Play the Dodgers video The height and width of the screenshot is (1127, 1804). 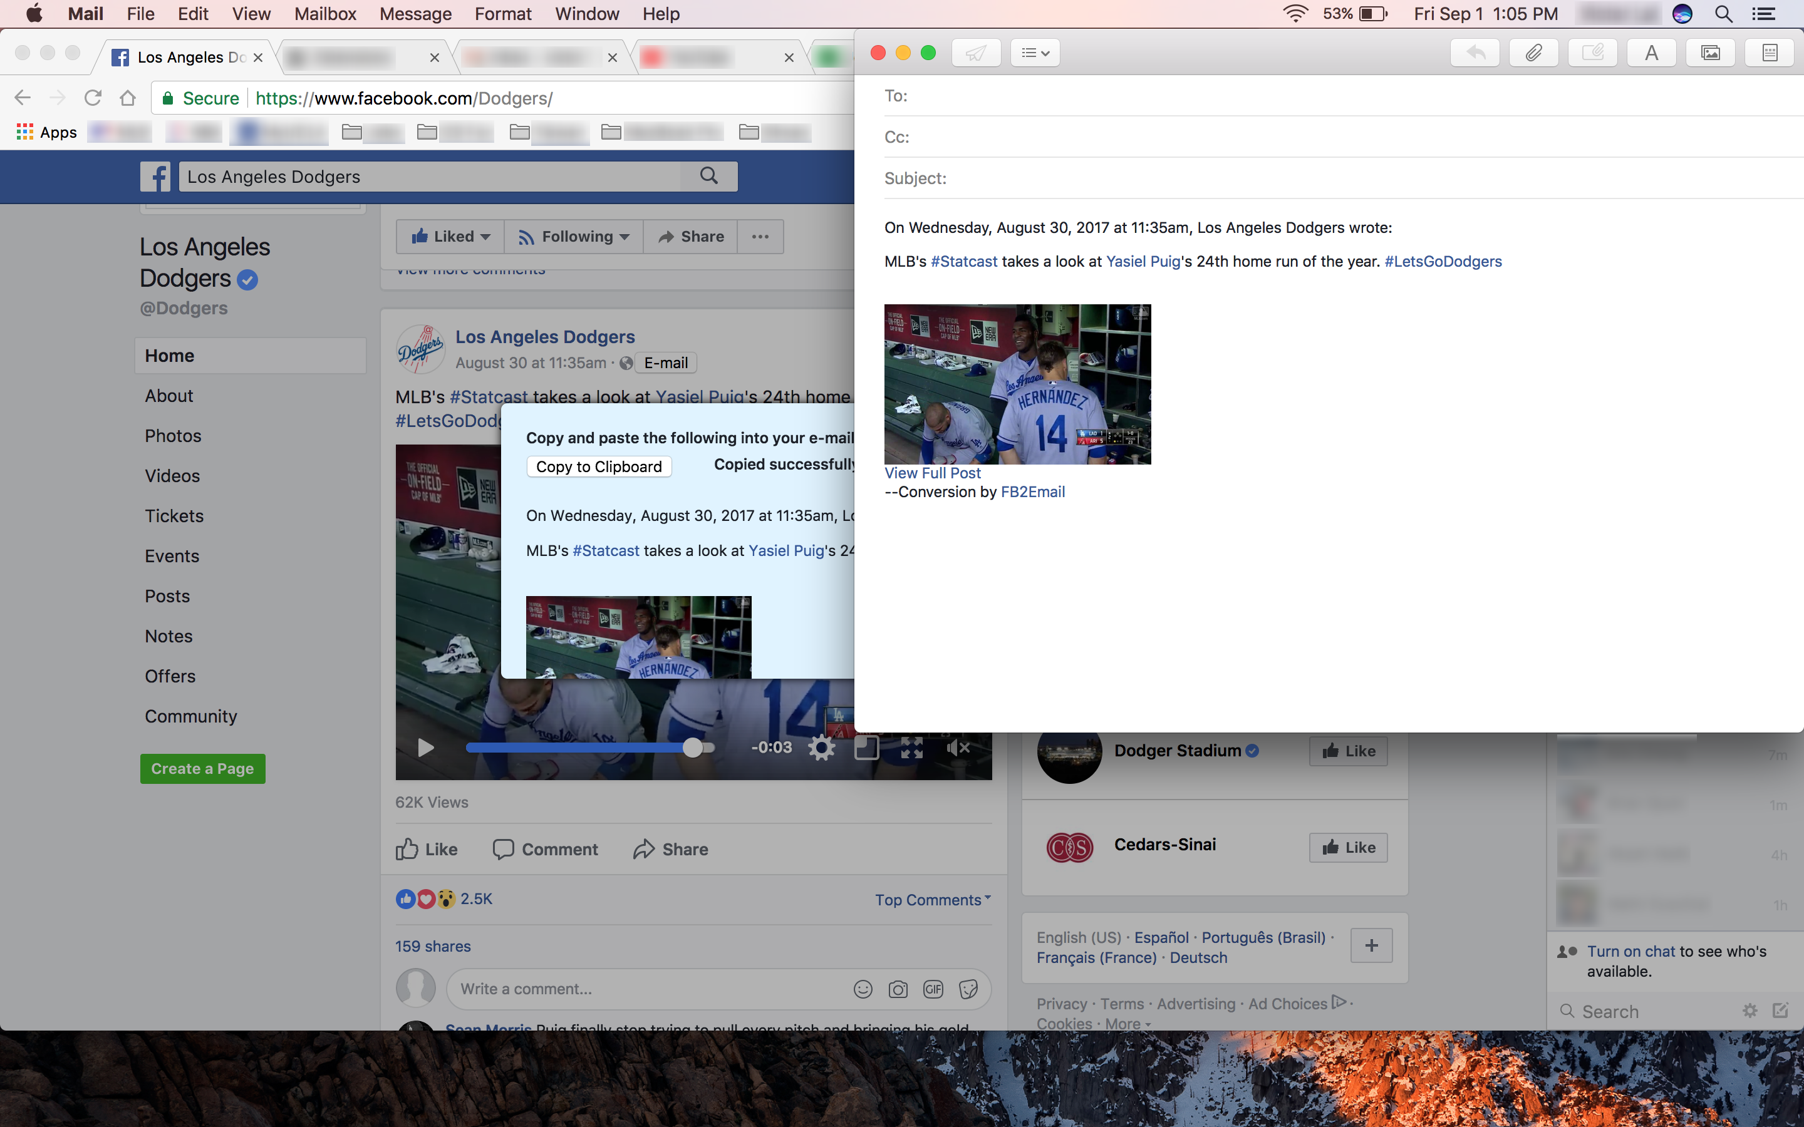pos(426,748)
